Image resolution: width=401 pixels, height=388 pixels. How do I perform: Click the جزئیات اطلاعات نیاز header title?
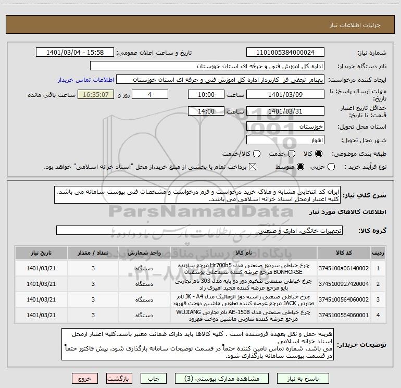coord(355,25)
